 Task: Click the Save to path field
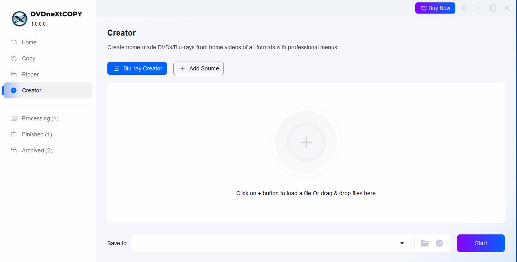[264, 243]
